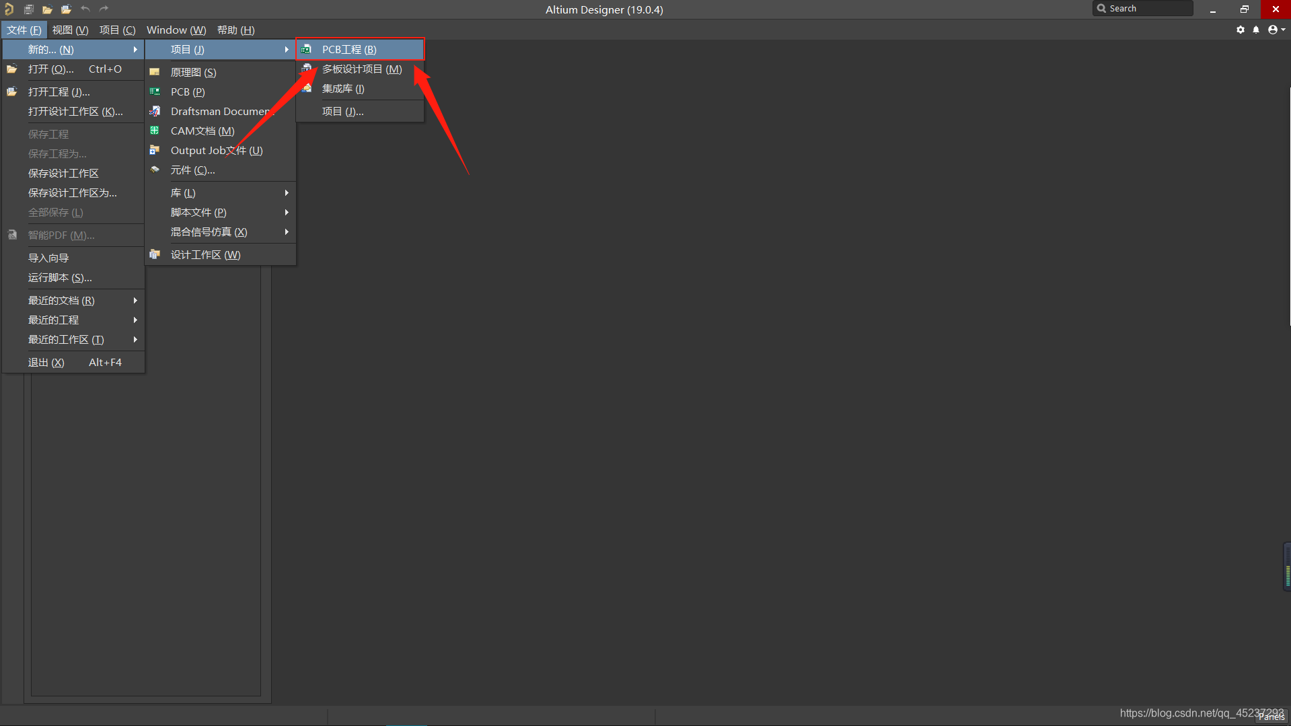Click the Panels button in the status bar
The image size is (1291, 726).
coord(1271,717)
